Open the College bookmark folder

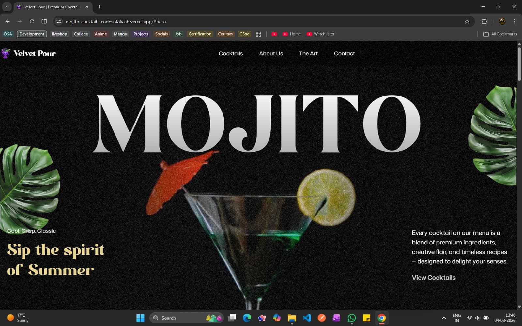[81, 34]
